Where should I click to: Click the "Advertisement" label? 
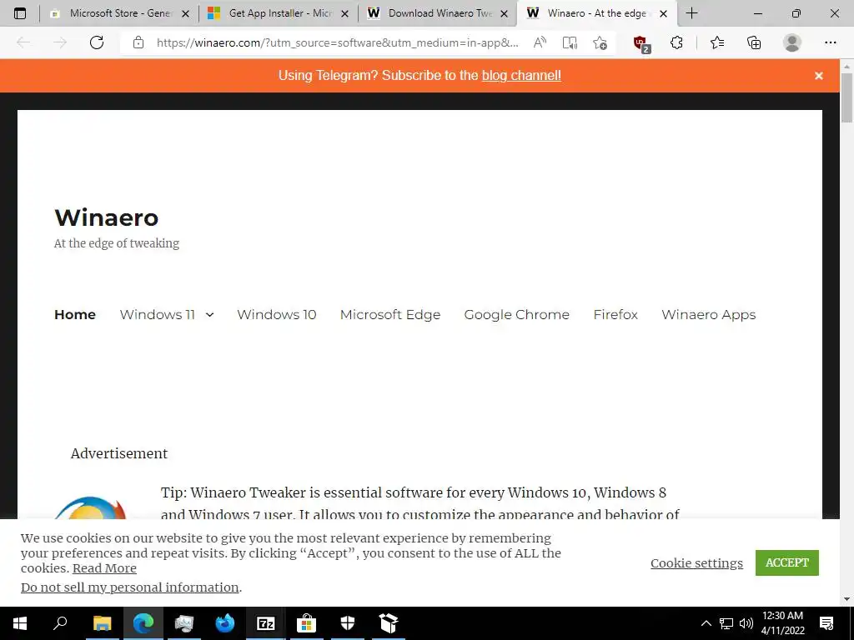click(119, 453)
